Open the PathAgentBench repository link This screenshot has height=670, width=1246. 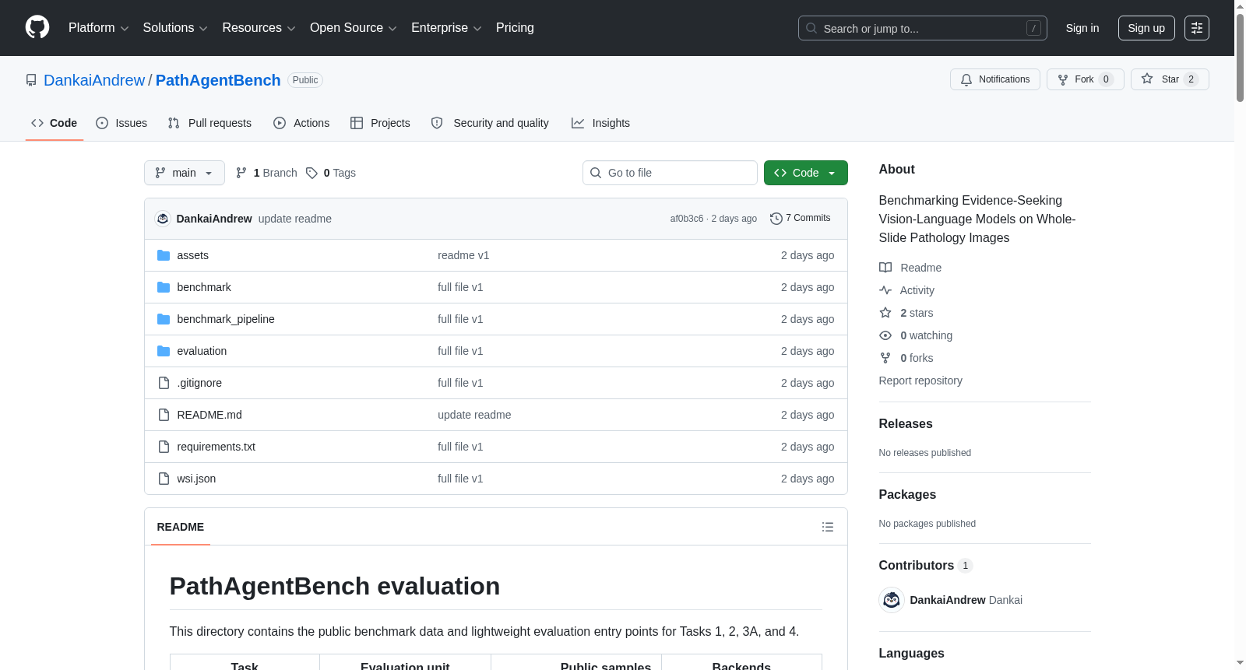point(218,80)
